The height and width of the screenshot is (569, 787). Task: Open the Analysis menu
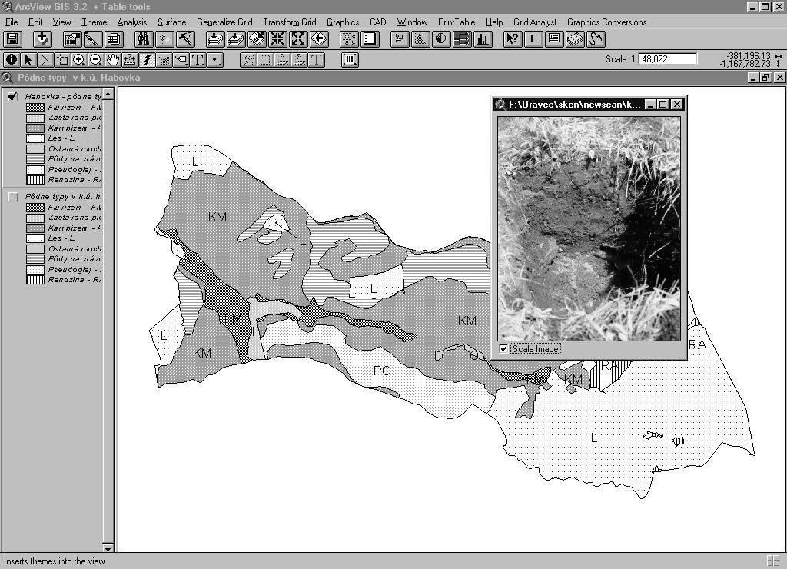pyautogui.click(x=132, y=22)
